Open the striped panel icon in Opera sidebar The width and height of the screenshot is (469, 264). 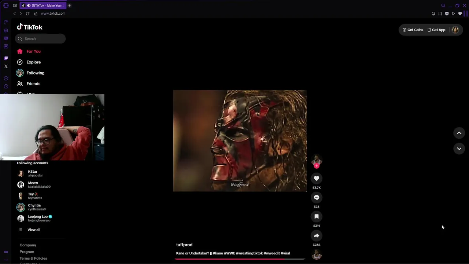click(x=6, y=38)
